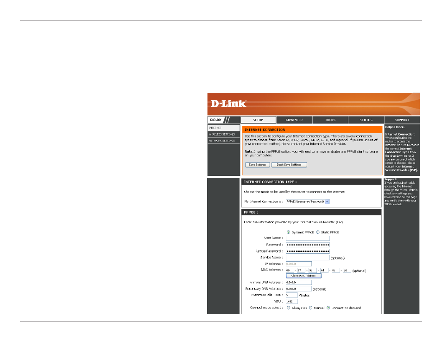
Task: Select the Connect-on demand mode
Action: [328, 308]
